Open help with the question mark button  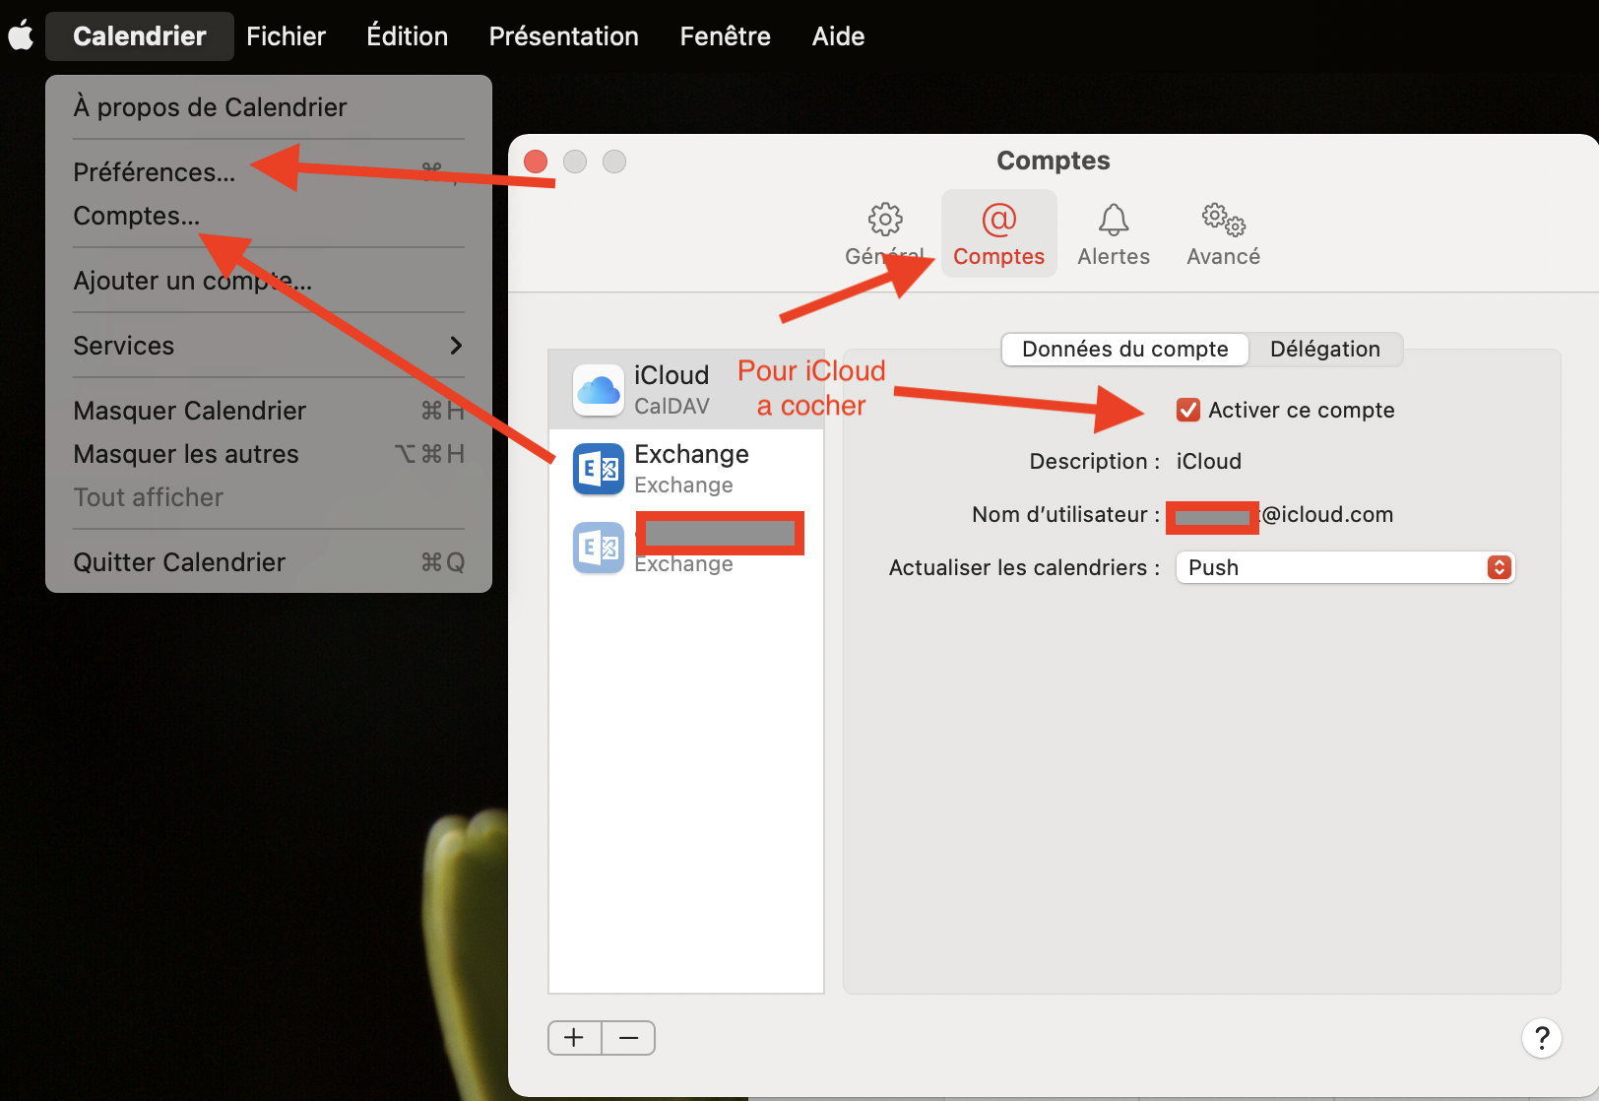pos(1542,1037)
